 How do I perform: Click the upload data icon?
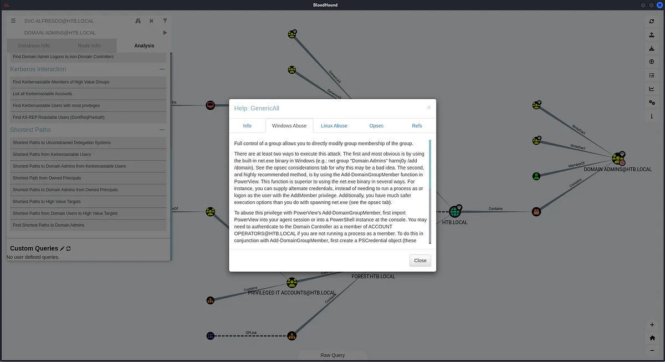652,62
